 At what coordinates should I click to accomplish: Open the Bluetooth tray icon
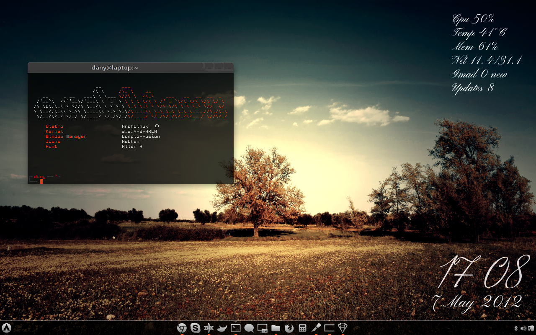[x=516, y=328]
